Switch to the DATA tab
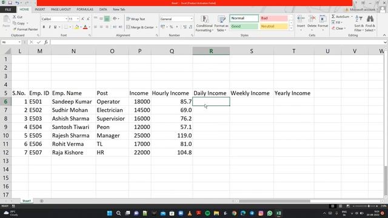Screen dimensions: 388x218 [x=103, y=10]
